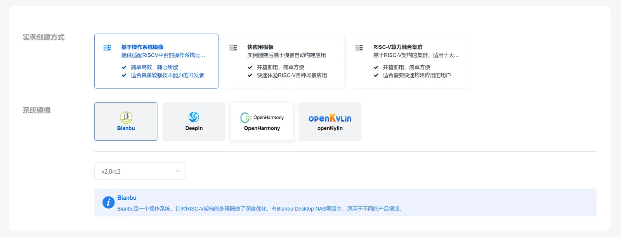
Task: Click the version dropdown chevron arrow
Action: pyautogui.click(x=178, y=171)
